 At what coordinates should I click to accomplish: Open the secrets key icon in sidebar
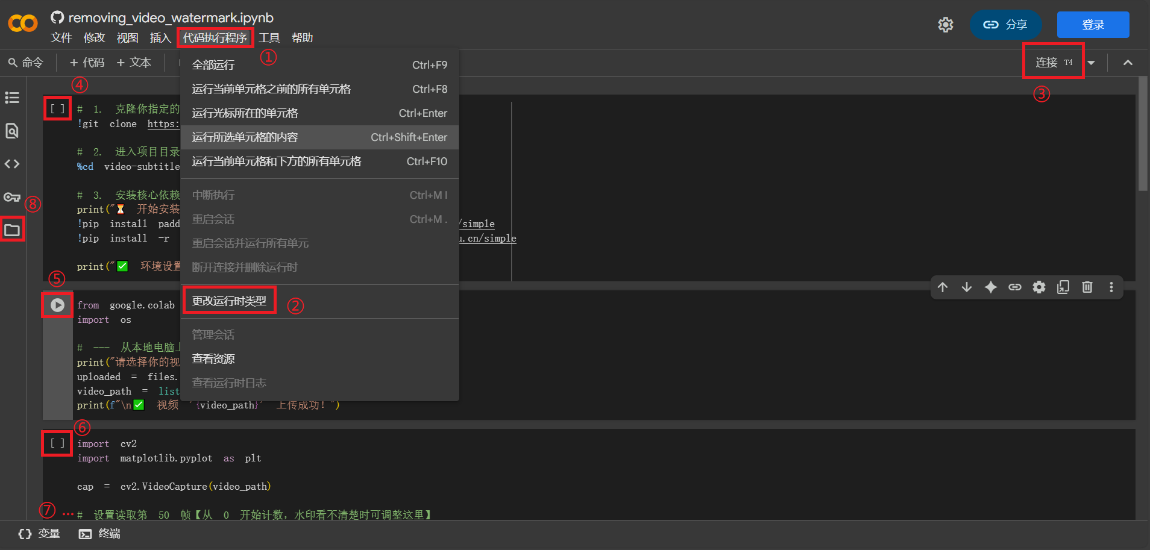tap(12, 197)
